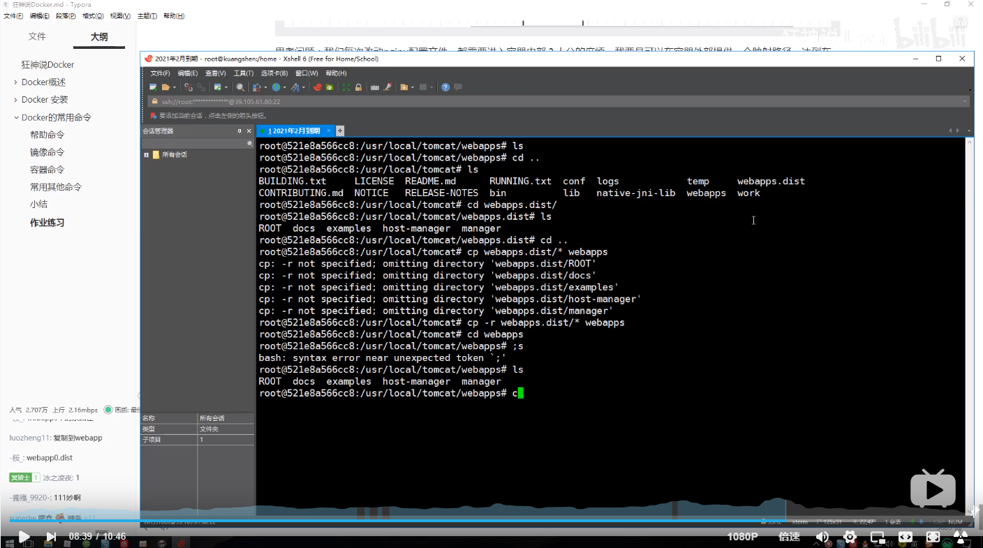The height and width of the screenshot is (548, 983).
Task: Click the speech bubble feedback icon in toolbar
Action: (x=458, y=87)
